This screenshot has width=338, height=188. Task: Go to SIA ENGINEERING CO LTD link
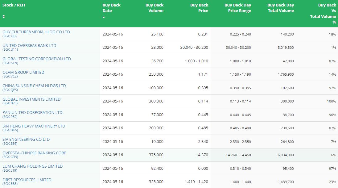pos(26,140)
